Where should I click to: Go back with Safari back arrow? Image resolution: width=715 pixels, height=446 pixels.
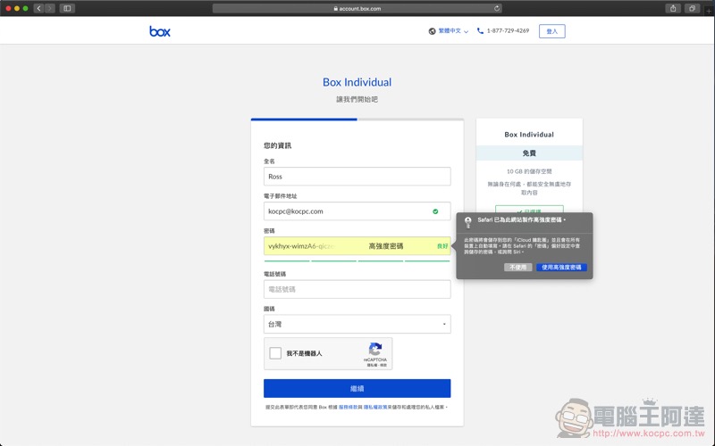tap(38, 8)
